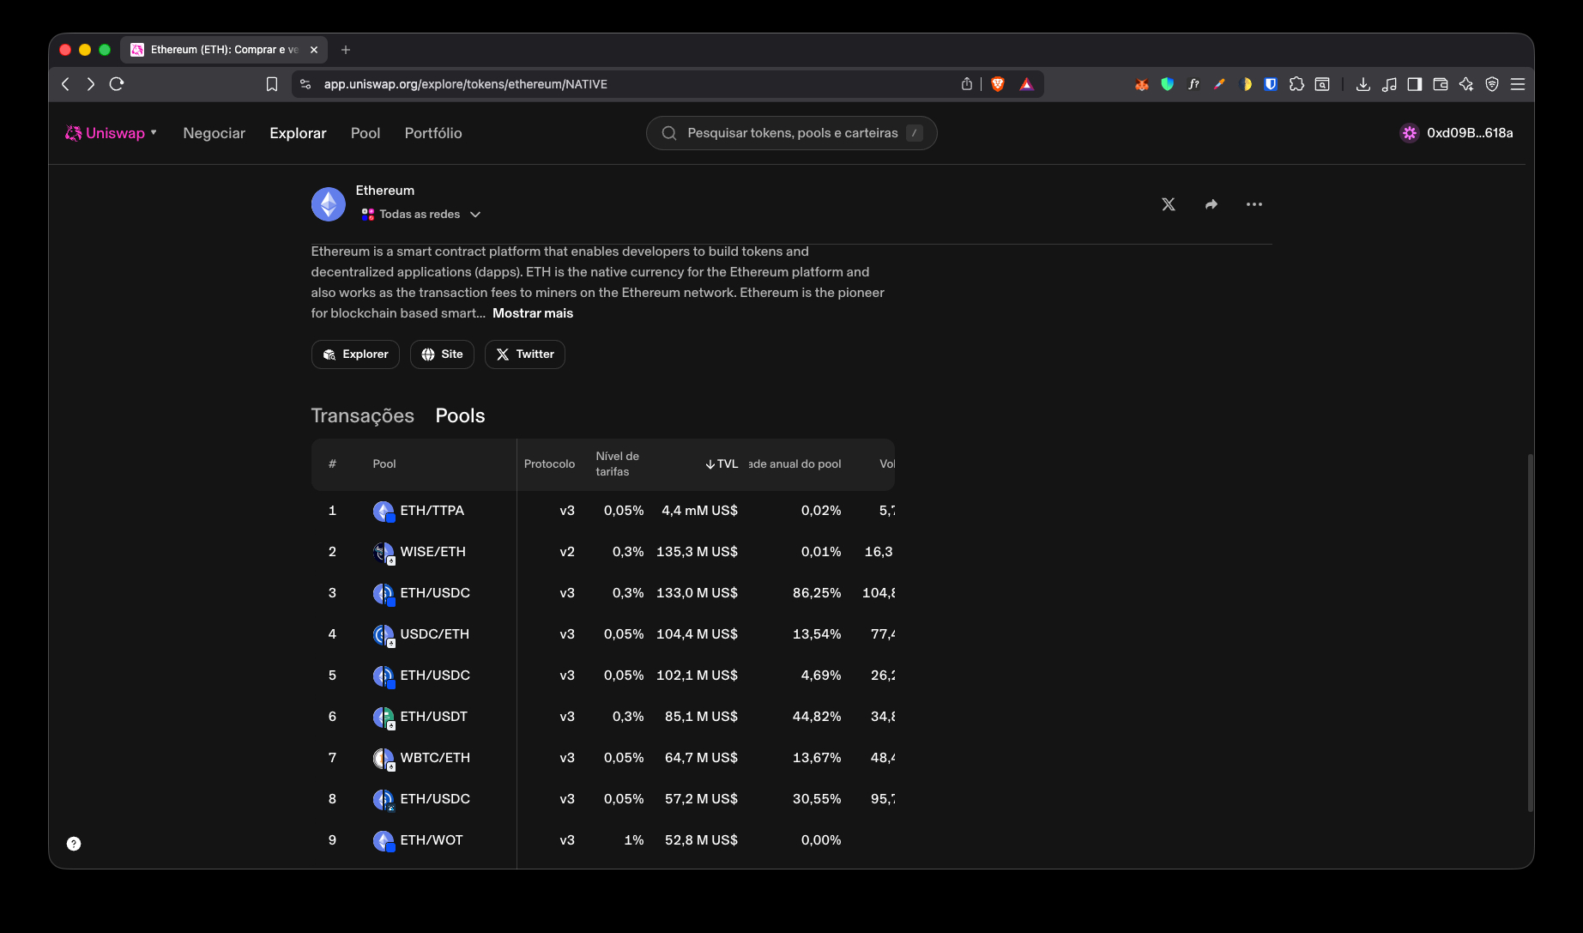The image size is (1583, 933).
Task: Click the browser share icon
Action: pos(967,84)
